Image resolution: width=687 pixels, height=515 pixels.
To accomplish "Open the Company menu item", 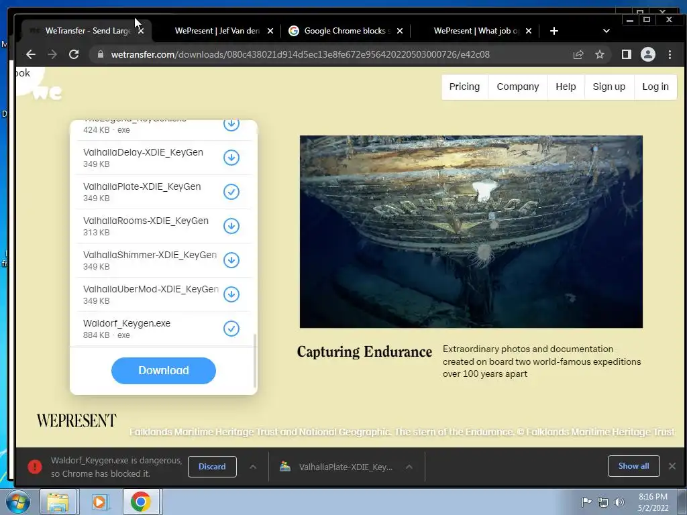I will coord(518,87).
